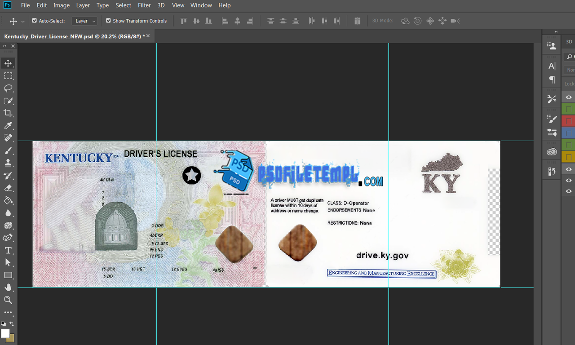The height and width of the screenshot is (345, 575).
Task: Open the Brush Settings panel icon
Action: [x=552, y=119]
